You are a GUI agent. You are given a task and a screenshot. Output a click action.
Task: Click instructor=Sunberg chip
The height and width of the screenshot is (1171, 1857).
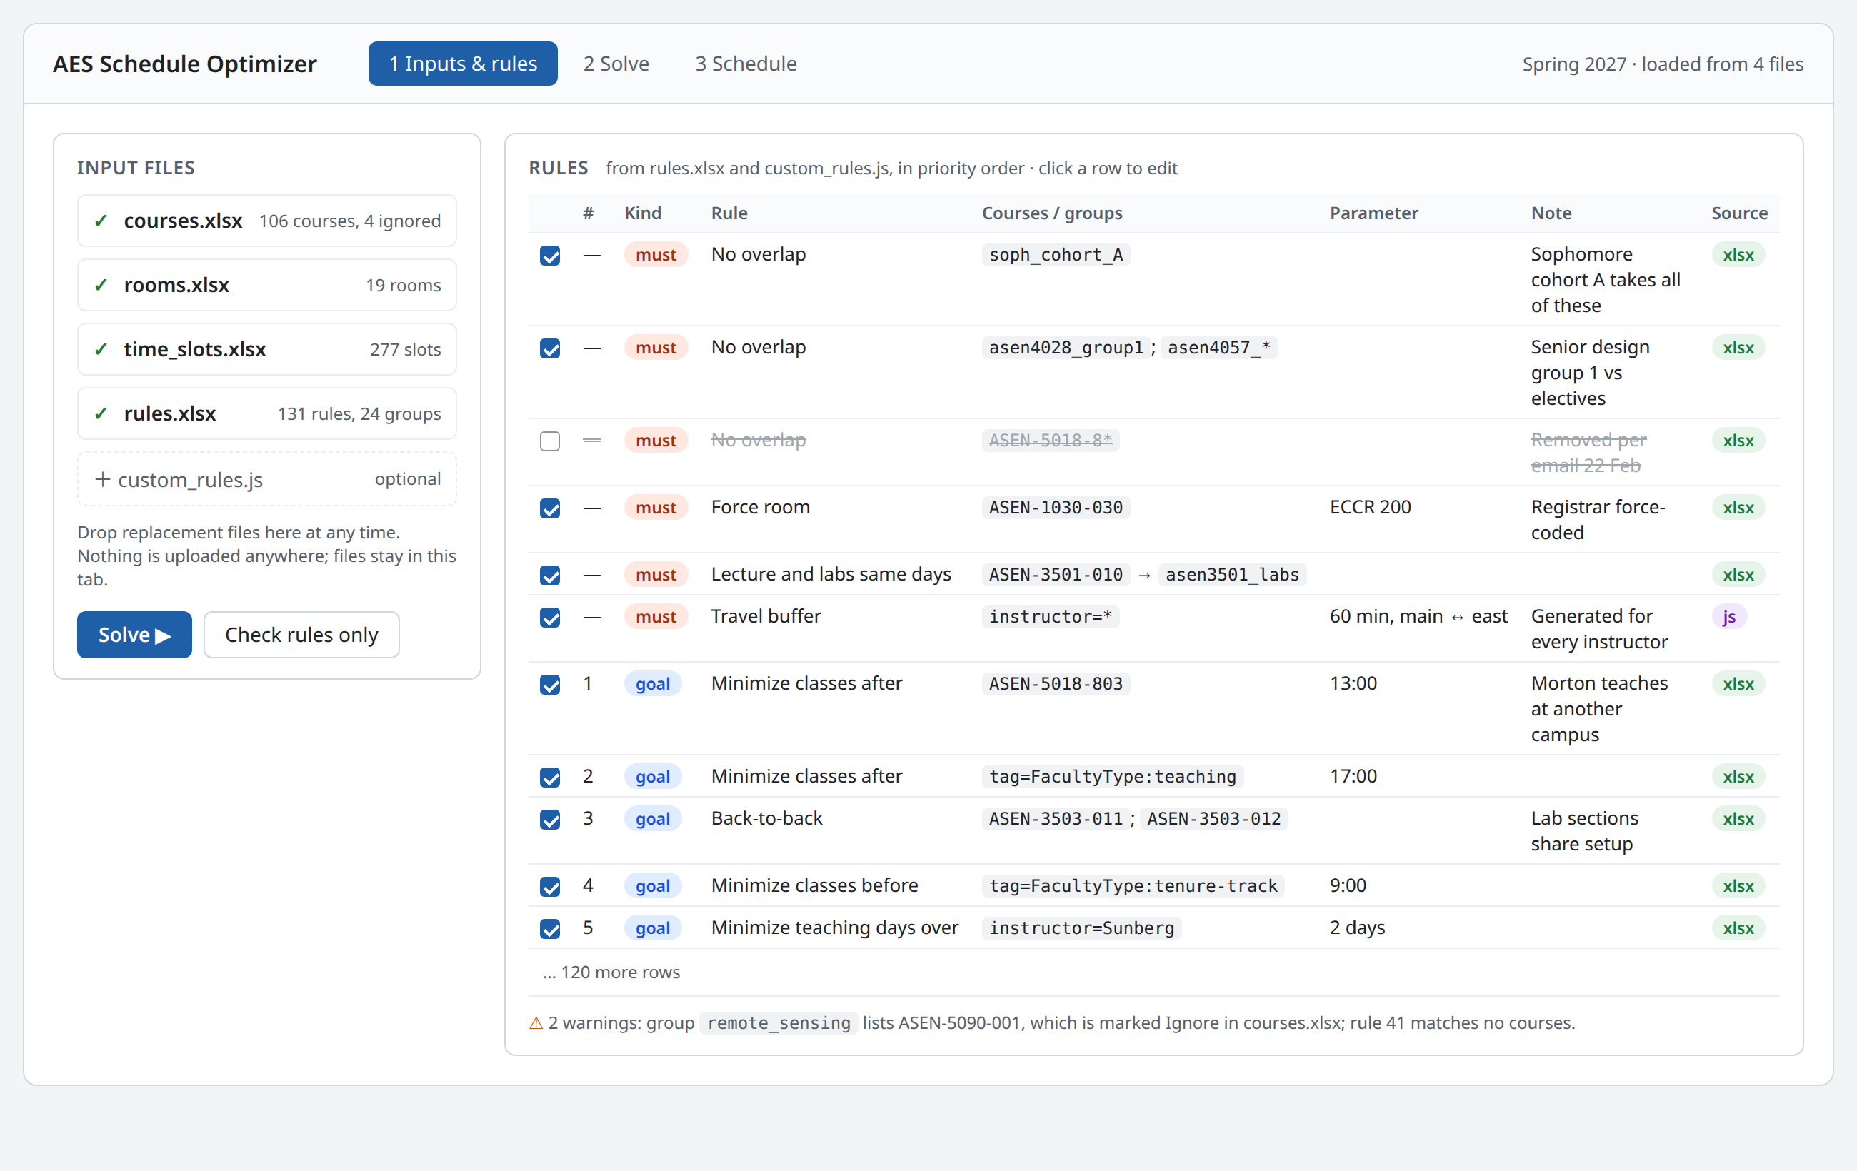[1081, 928]
